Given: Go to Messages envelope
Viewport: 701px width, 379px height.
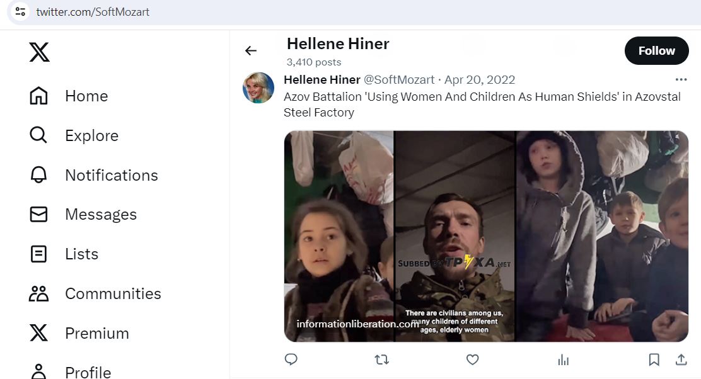Looking at the screenshot, I should pyautogui.click(x=83, y=214).
